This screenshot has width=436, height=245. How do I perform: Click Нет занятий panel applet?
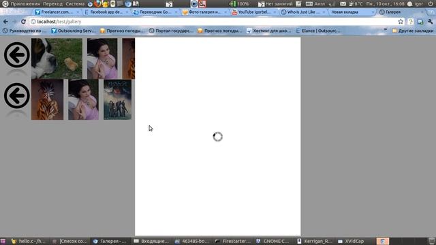pos(275,4)
